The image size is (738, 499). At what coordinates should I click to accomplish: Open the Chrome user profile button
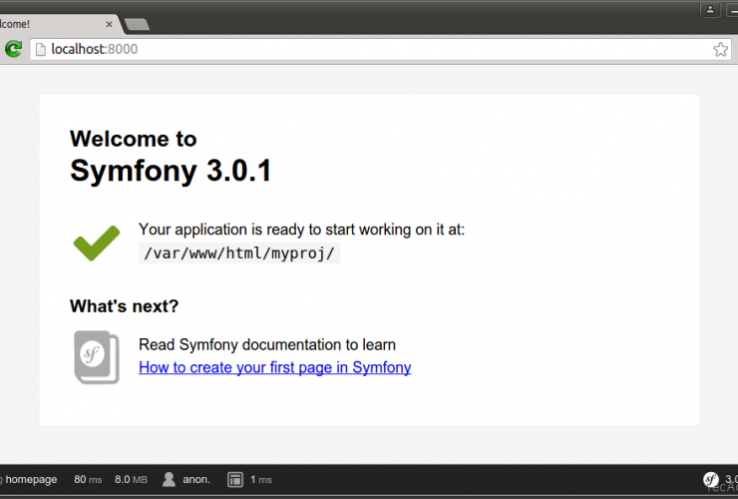(x=710, y=9)
